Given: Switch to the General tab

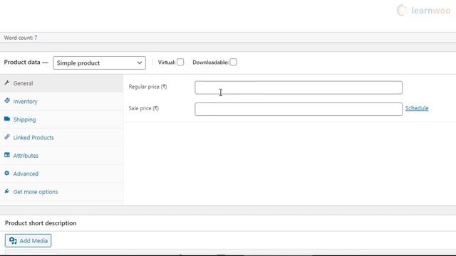Looking at the screenshot, I should (x=61, y=83).
